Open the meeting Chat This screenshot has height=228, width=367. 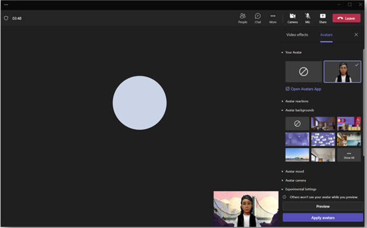coord(258,18)
